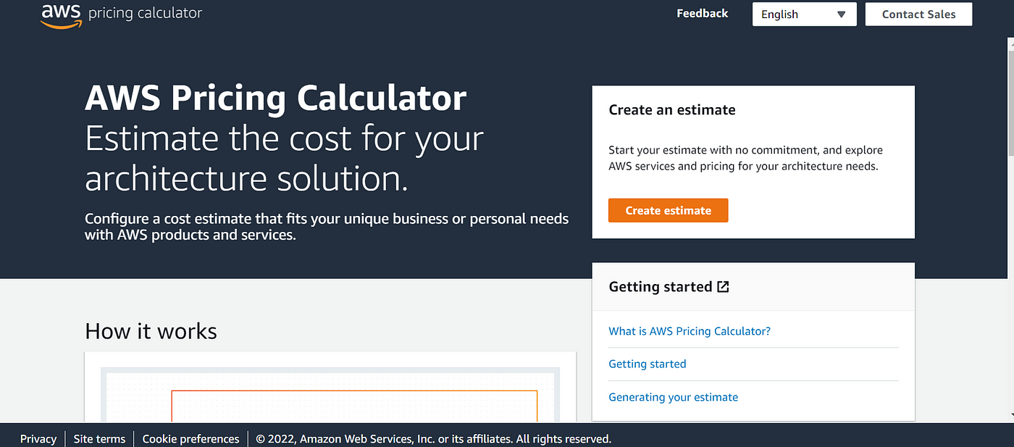The height and width of the screenshot is (447, 1014).
Task: View Site terms in footer
Action: pos(99,439)
